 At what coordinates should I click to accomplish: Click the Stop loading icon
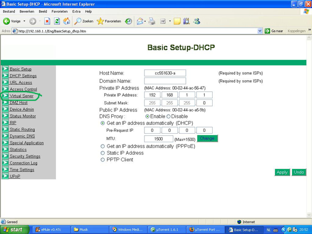coord(47,21)
